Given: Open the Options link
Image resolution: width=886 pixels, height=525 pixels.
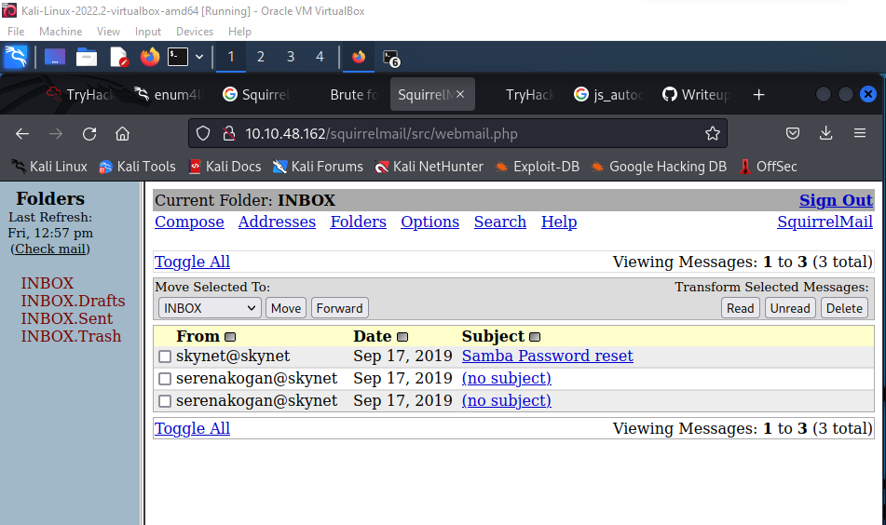Looking at the screenshot, I should click(430, 222).
